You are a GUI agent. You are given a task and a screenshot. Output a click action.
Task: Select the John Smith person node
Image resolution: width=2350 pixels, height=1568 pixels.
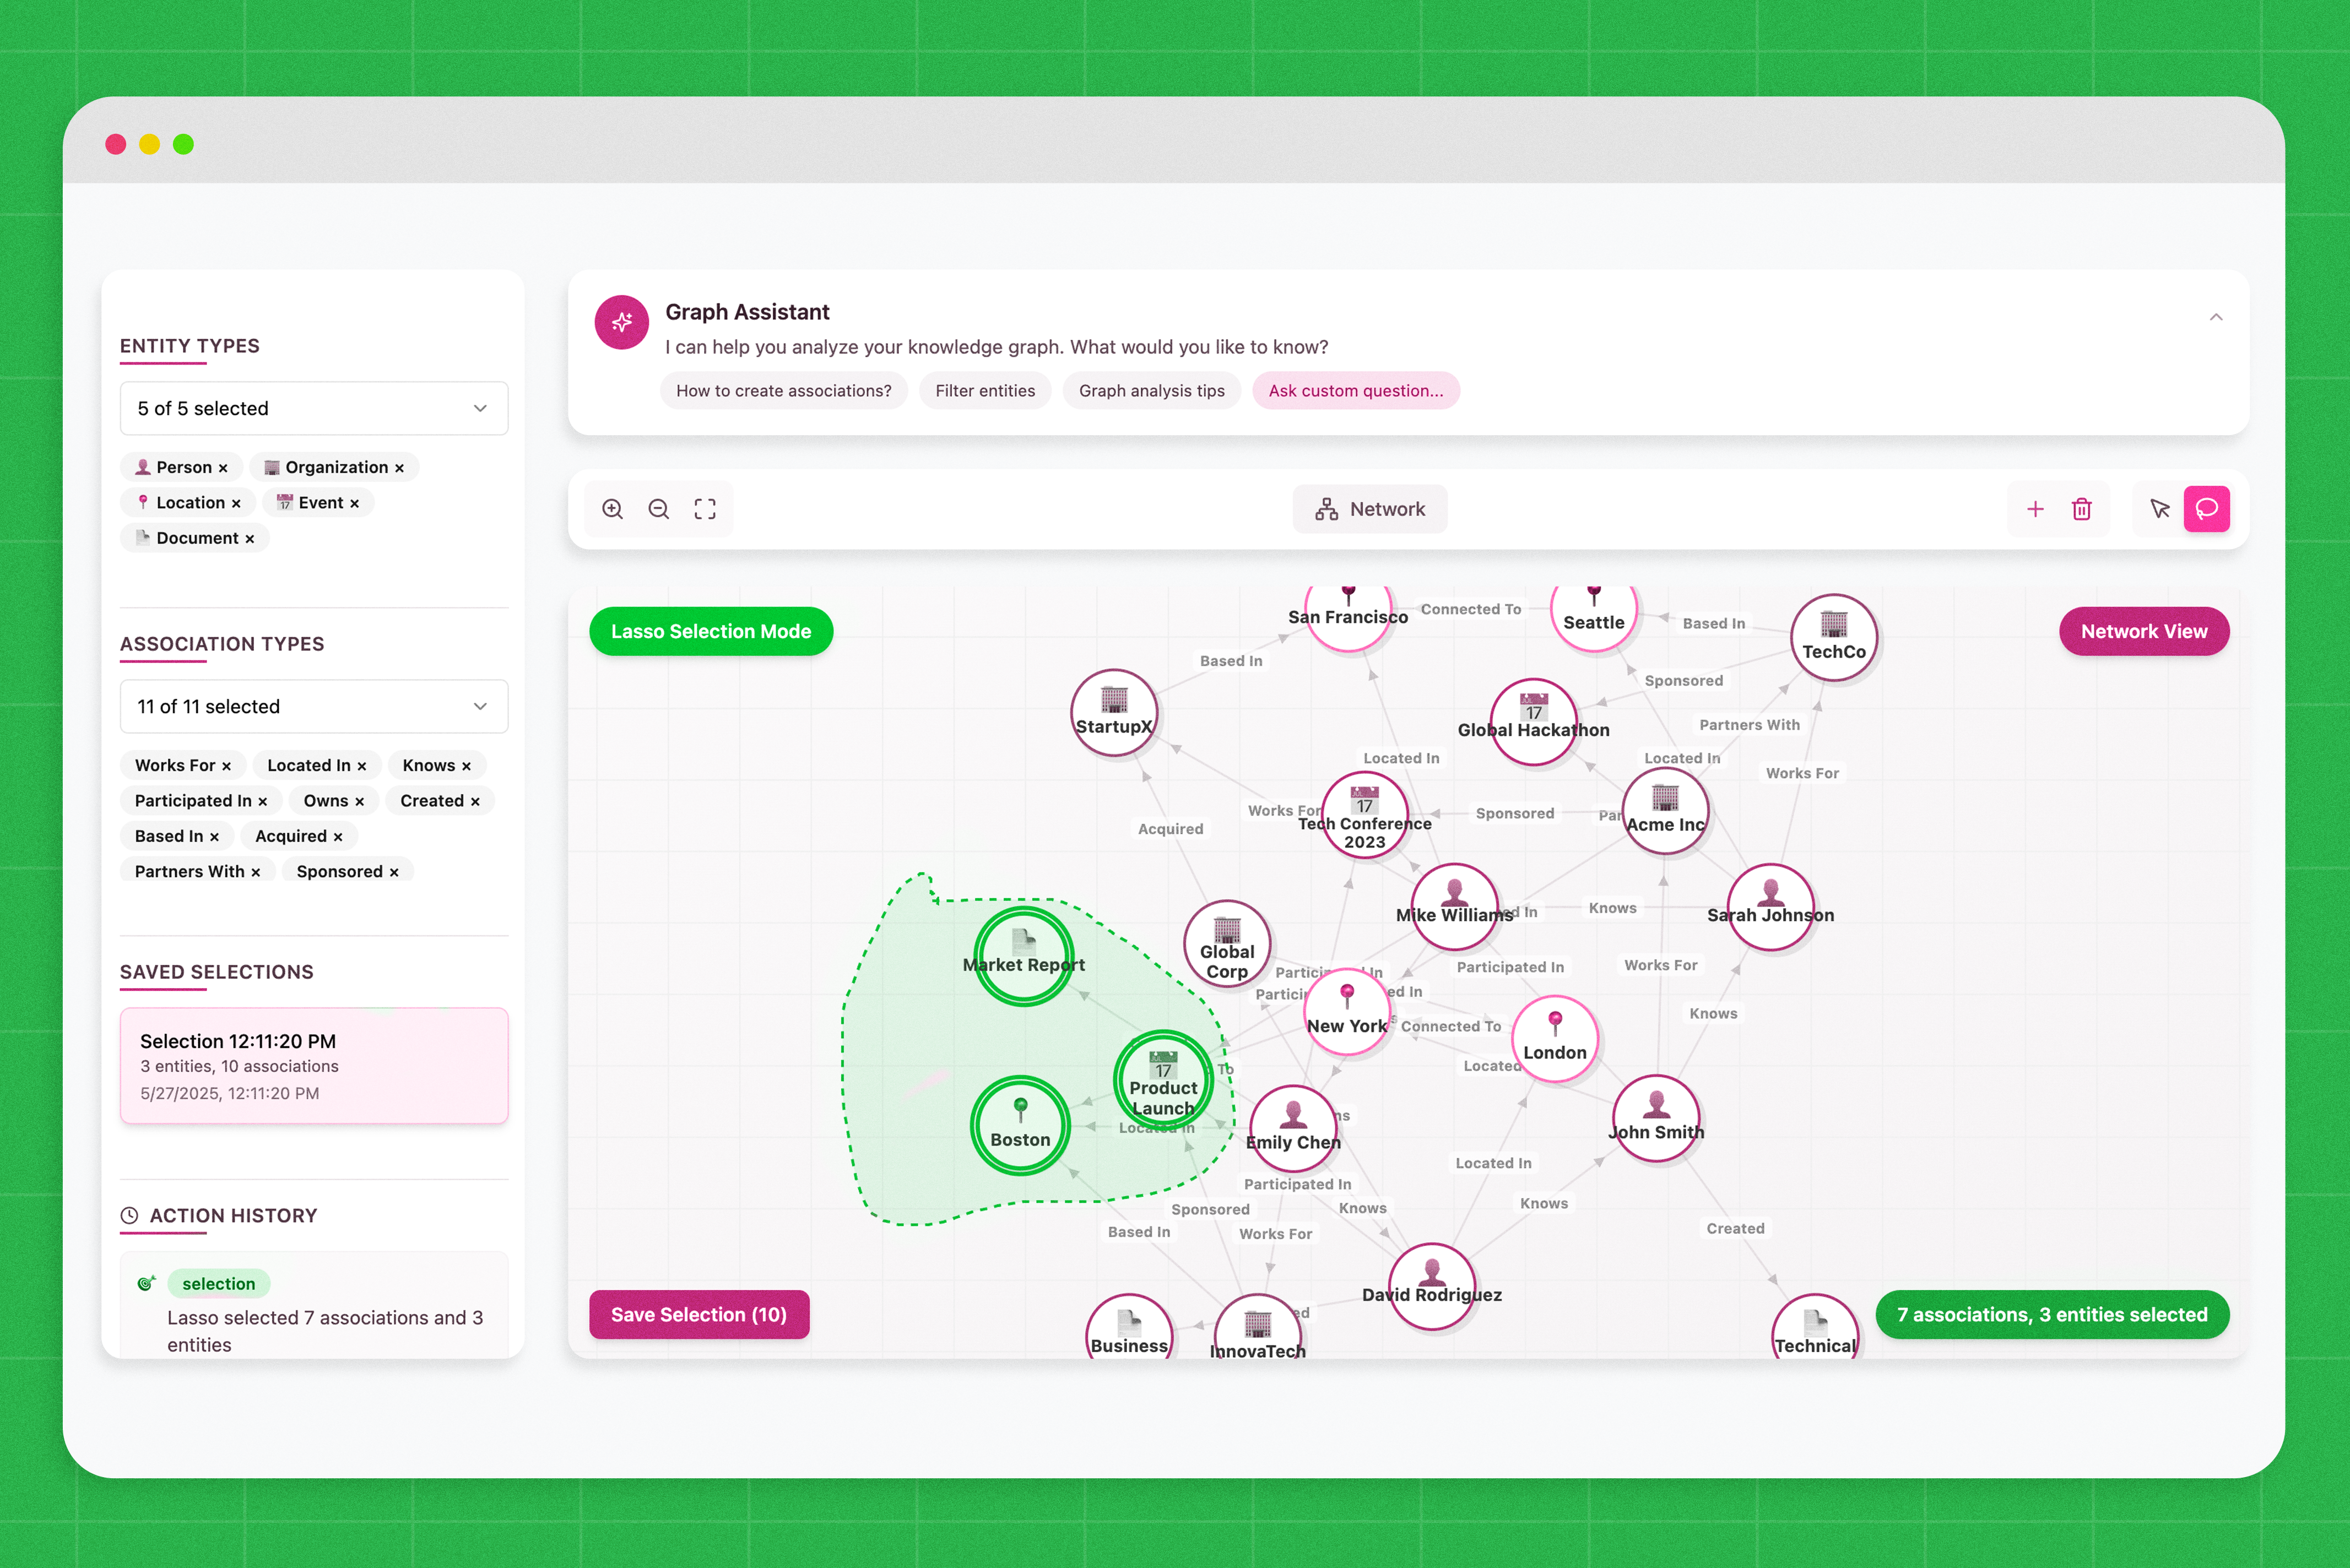coord(1656,1118)
